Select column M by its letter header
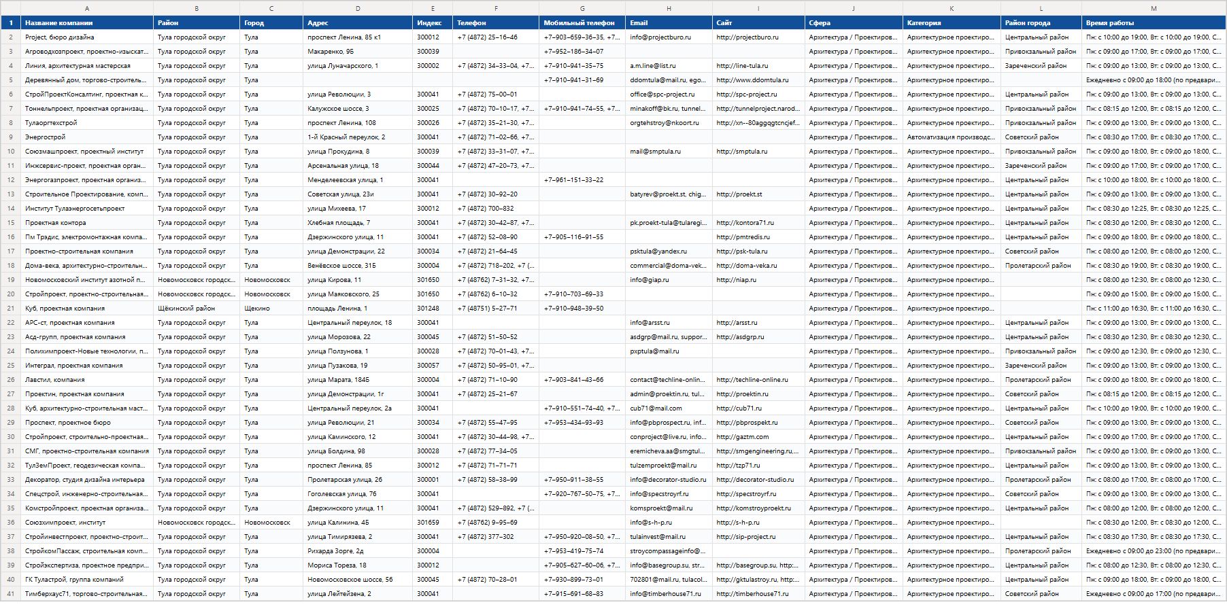Screen dimensions: 1227x613 (x=1154, y=8)
